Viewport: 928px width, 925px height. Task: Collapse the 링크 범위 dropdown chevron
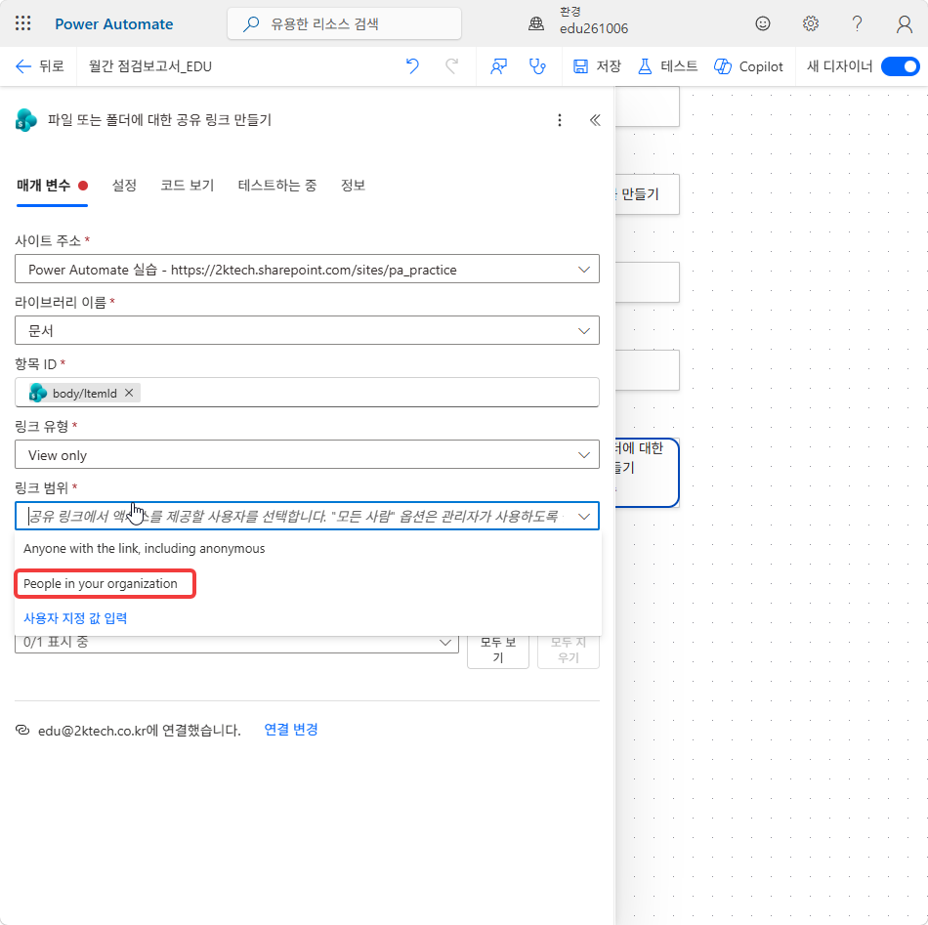pyautogui.click(x=583, y=516)
